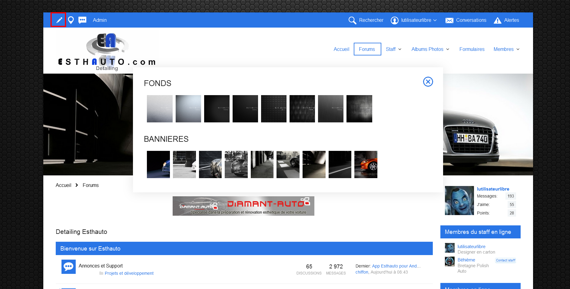Choose the sixth Fonds background thumbnail
This screenshot has width=570, height=289.
point(302,109)
